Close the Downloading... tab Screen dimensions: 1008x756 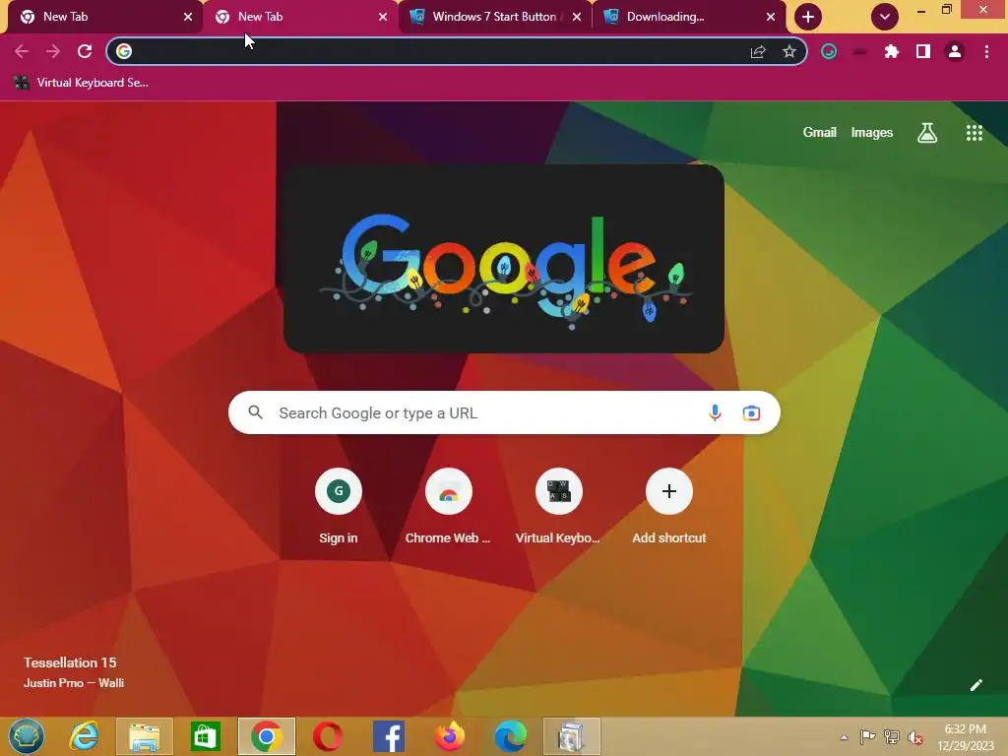(x=771, y=17)
